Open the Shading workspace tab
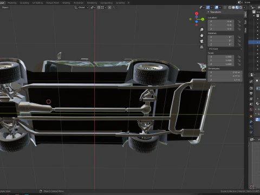Screen dimensions: 260x195 [x=66, y=3]
